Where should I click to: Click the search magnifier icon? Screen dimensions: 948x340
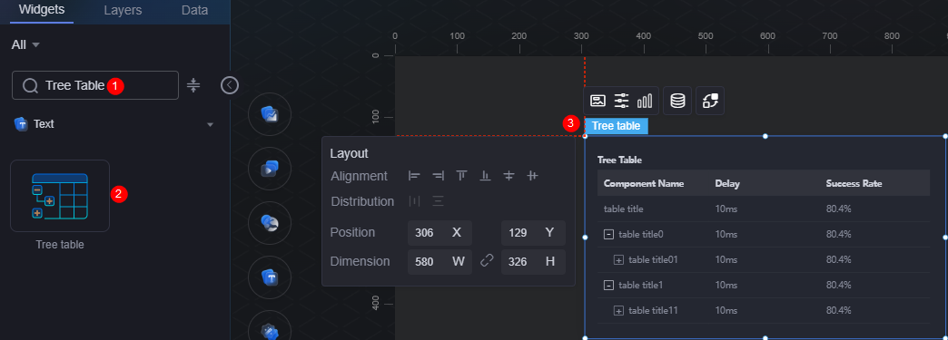[30, 86]
